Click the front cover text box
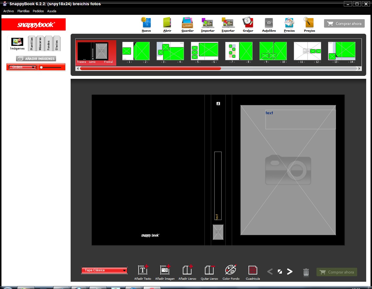The image size is (372, 289). click(301, 119)
